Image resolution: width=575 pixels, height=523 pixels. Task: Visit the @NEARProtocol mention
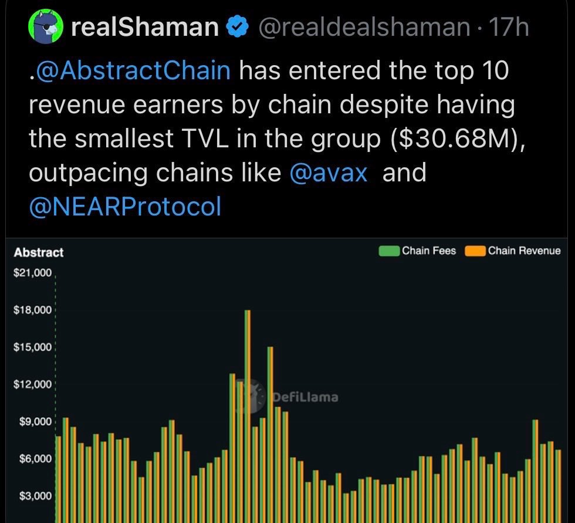(125, 207)
